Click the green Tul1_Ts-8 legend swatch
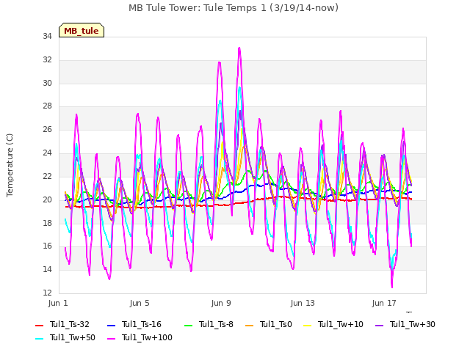This screenshot has width=470, height=352. point(188,326)
